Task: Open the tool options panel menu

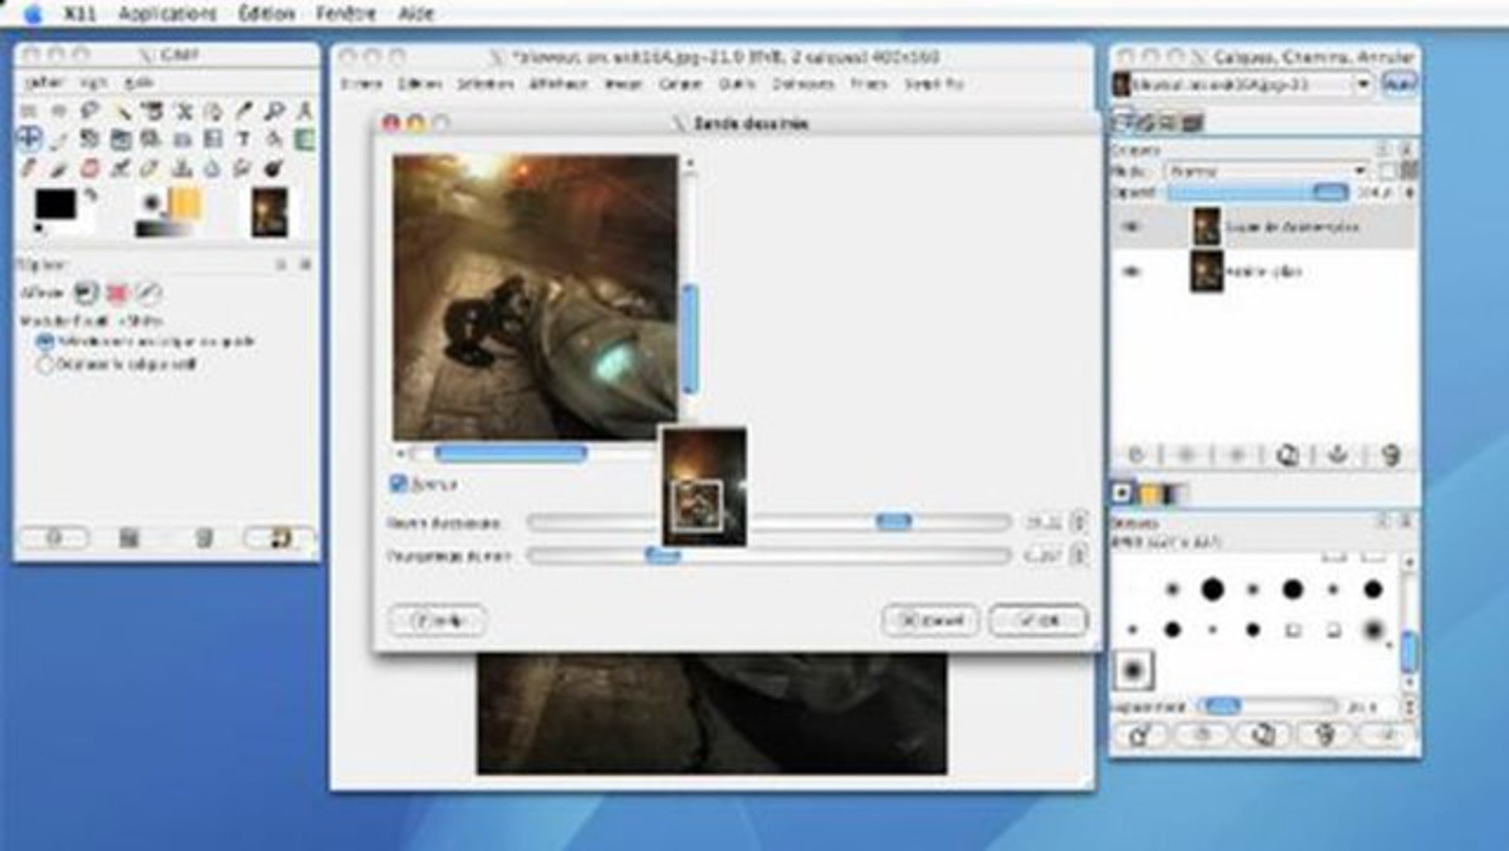Action: [x=281, y=265]
